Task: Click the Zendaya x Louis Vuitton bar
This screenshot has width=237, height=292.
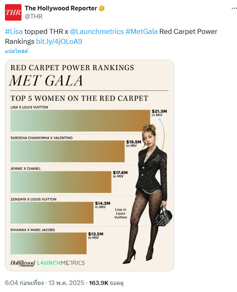Action: (52, 213)
